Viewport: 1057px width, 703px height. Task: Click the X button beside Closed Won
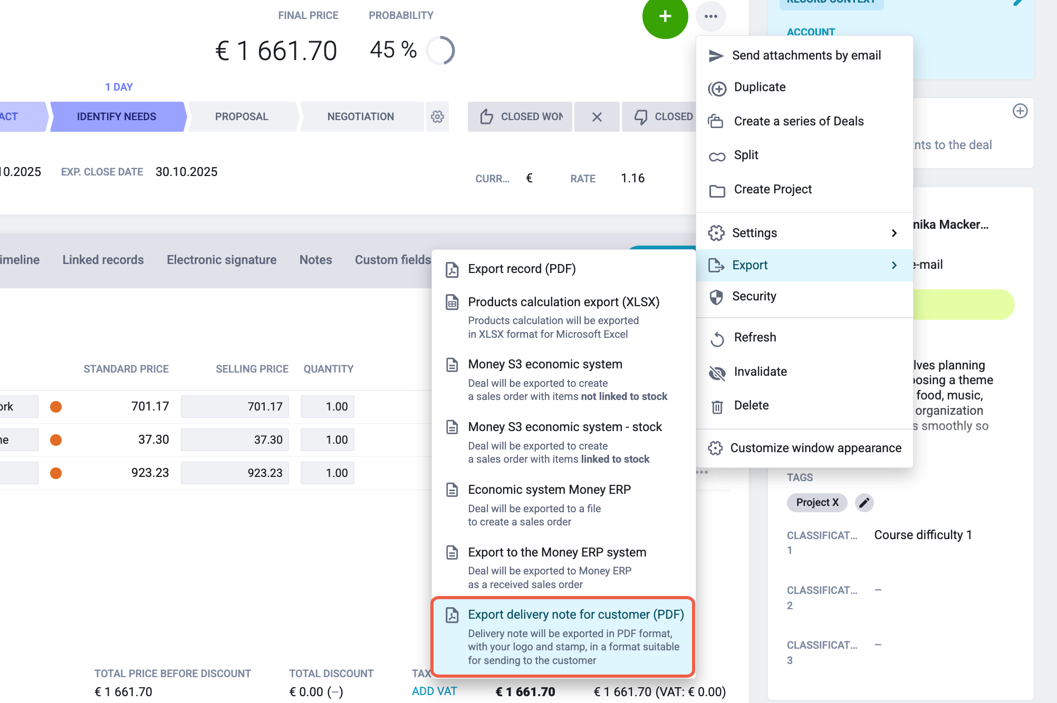[597, 116]
